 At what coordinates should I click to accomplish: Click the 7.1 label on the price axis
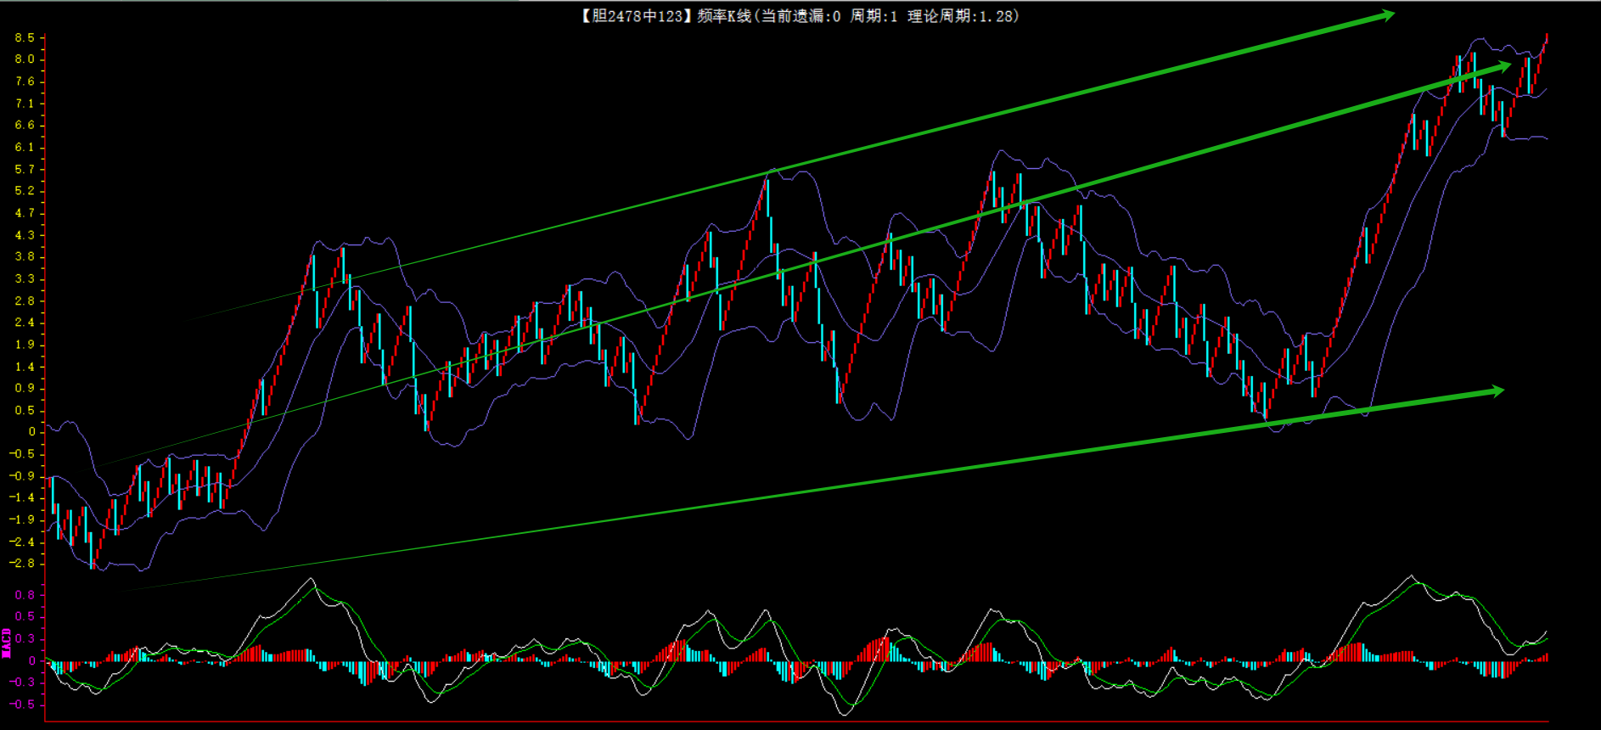[25, 103]
